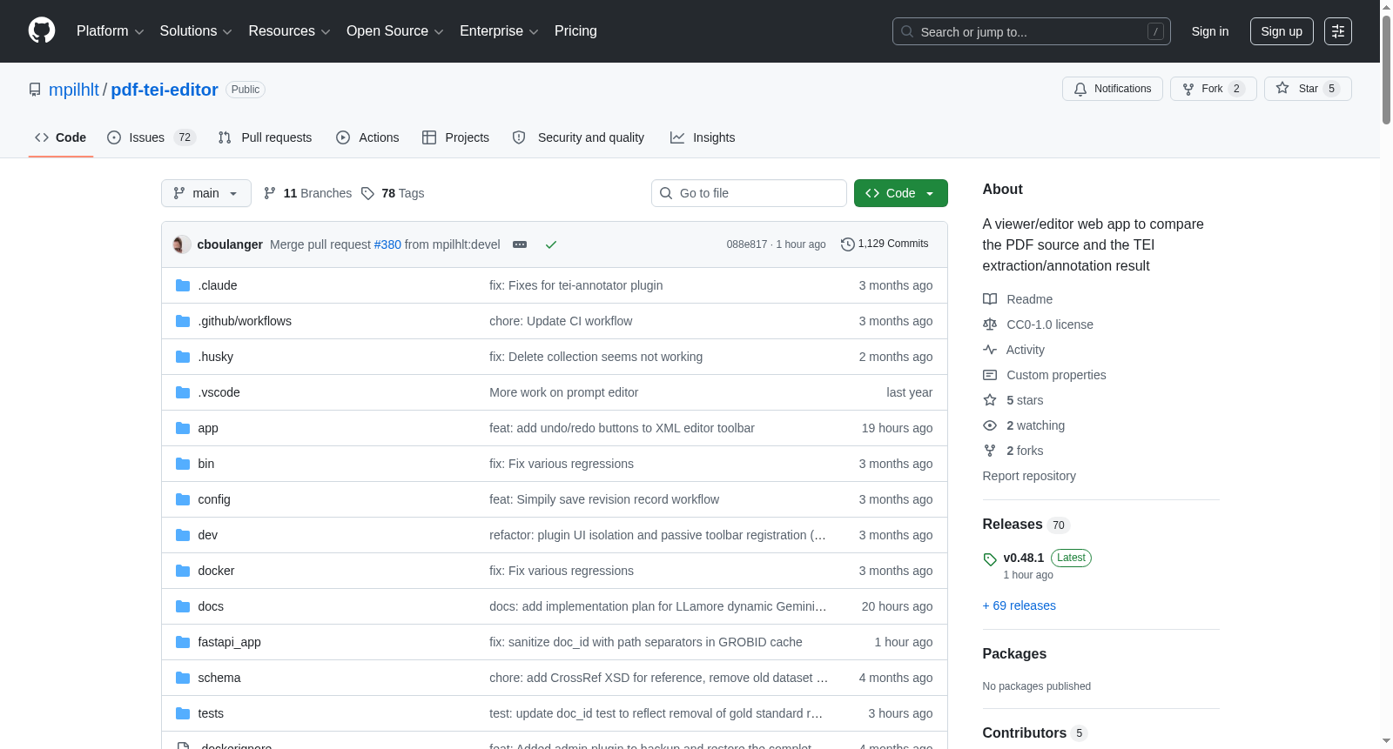Open commit hash 088e817

click(x=747, y=244)
